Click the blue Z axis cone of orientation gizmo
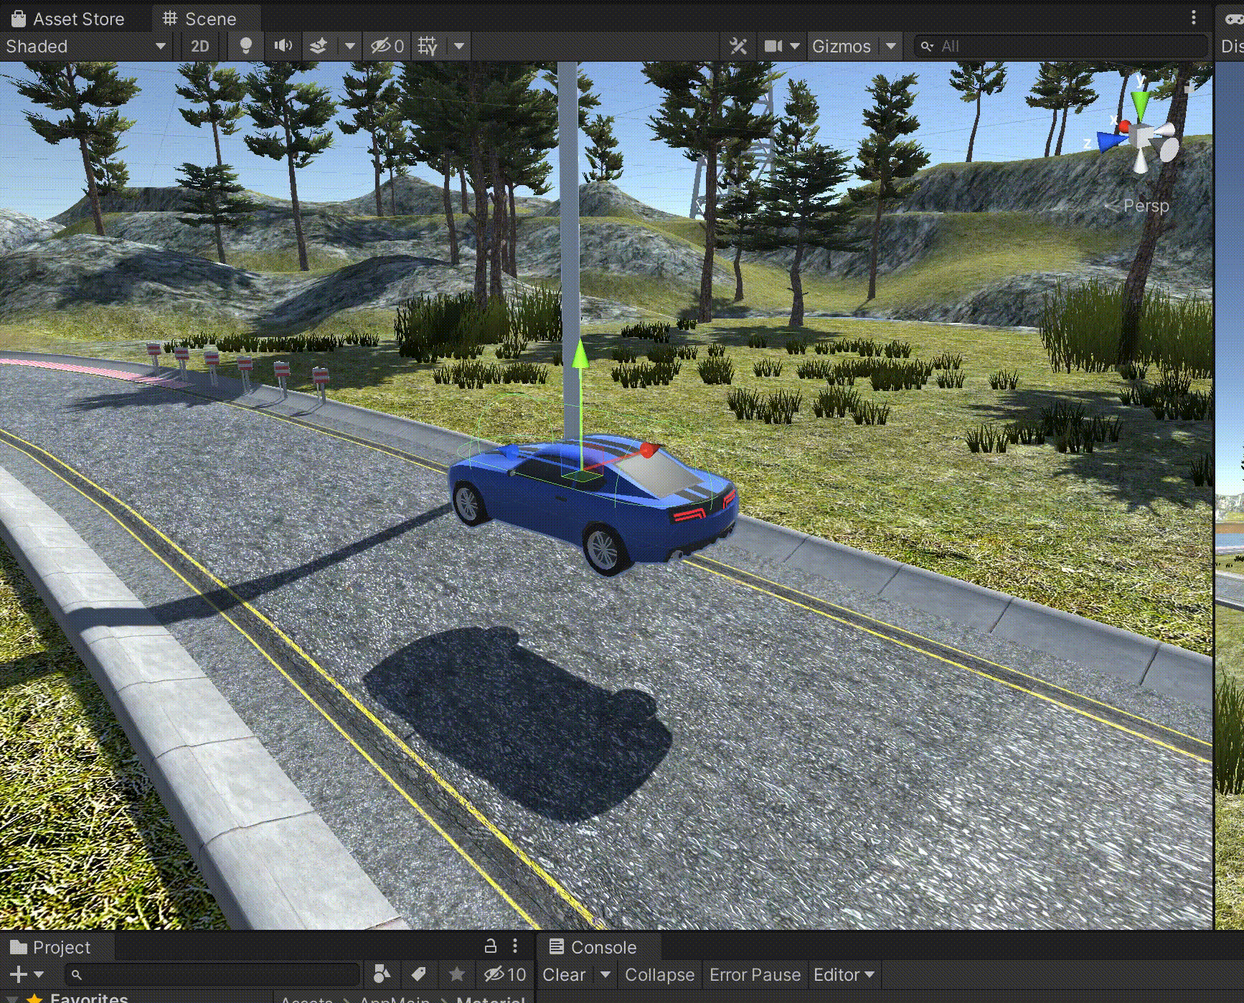The width and height of the screenshot is (1244, 1003). coord(1111,141)
